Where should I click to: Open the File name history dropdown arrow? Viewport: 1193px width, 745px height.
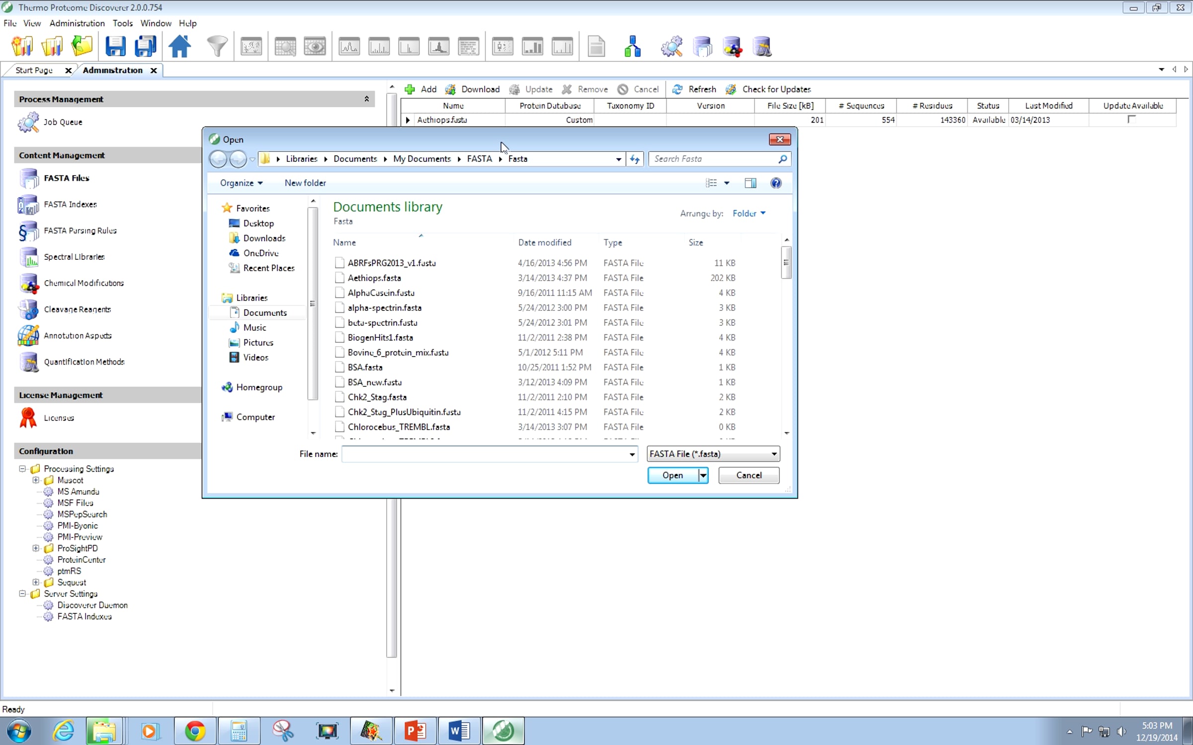pyautogui.click(x=632, y=454)
